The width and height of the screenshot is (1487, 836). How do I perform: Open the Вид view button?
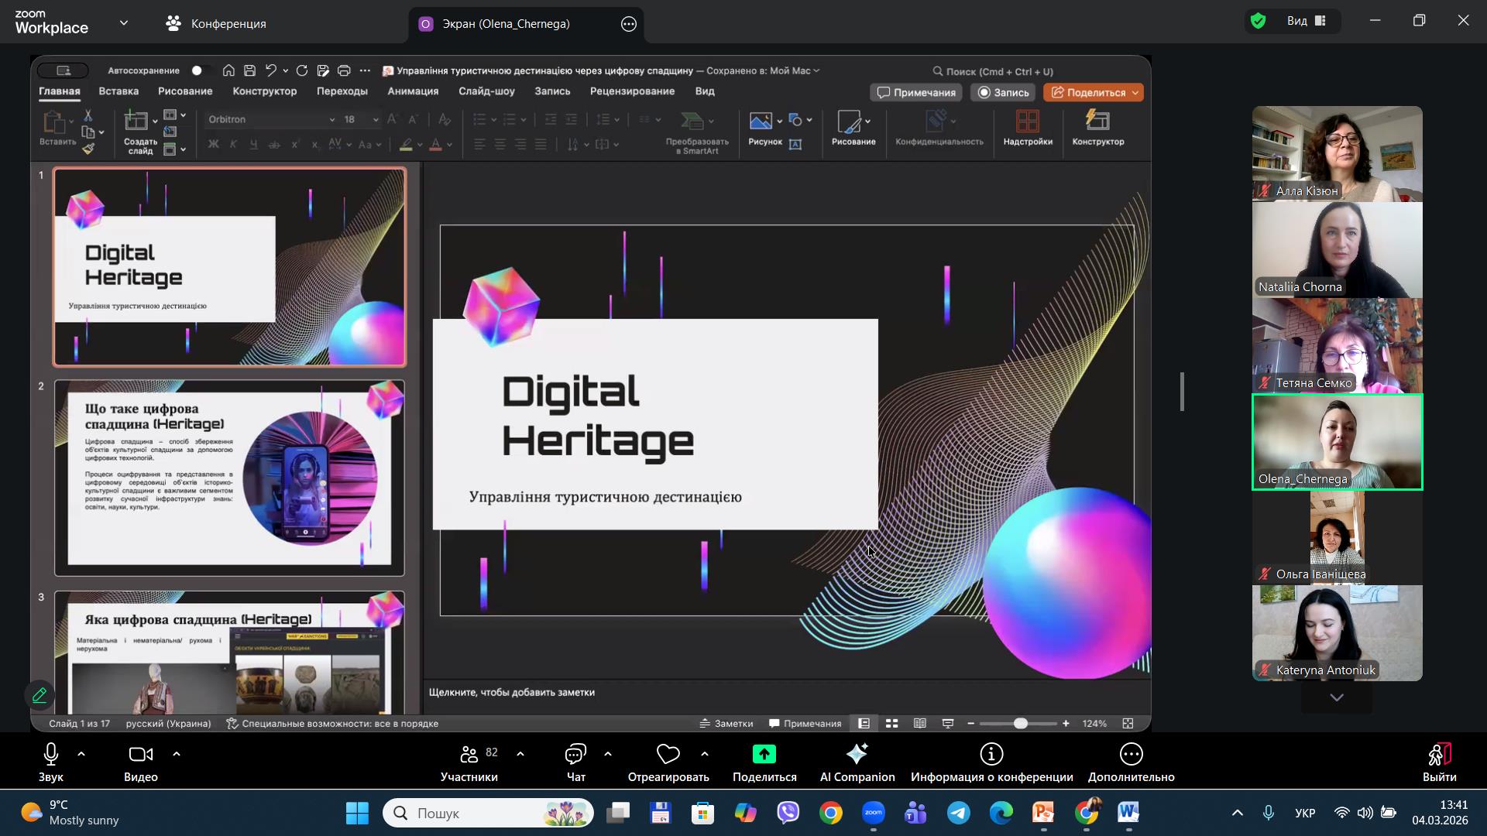(x=1307, y=21)
